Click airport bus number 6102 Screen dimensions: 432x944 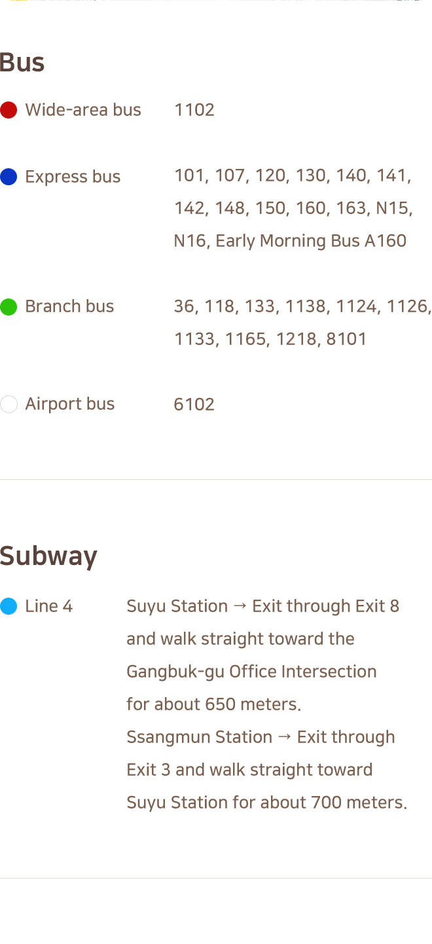point(194,404)
